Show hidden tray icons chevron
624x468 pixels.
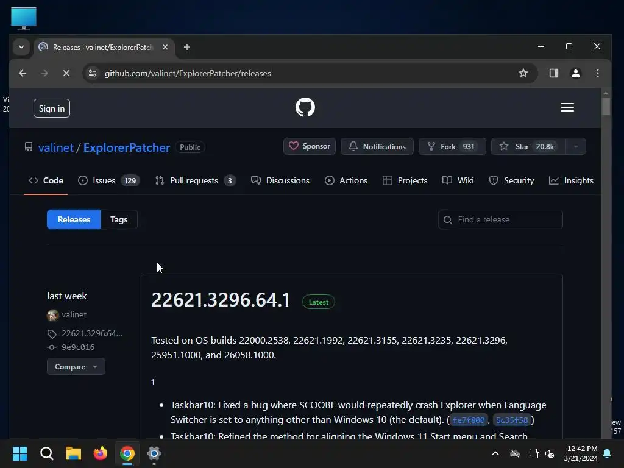click(495, 453)
